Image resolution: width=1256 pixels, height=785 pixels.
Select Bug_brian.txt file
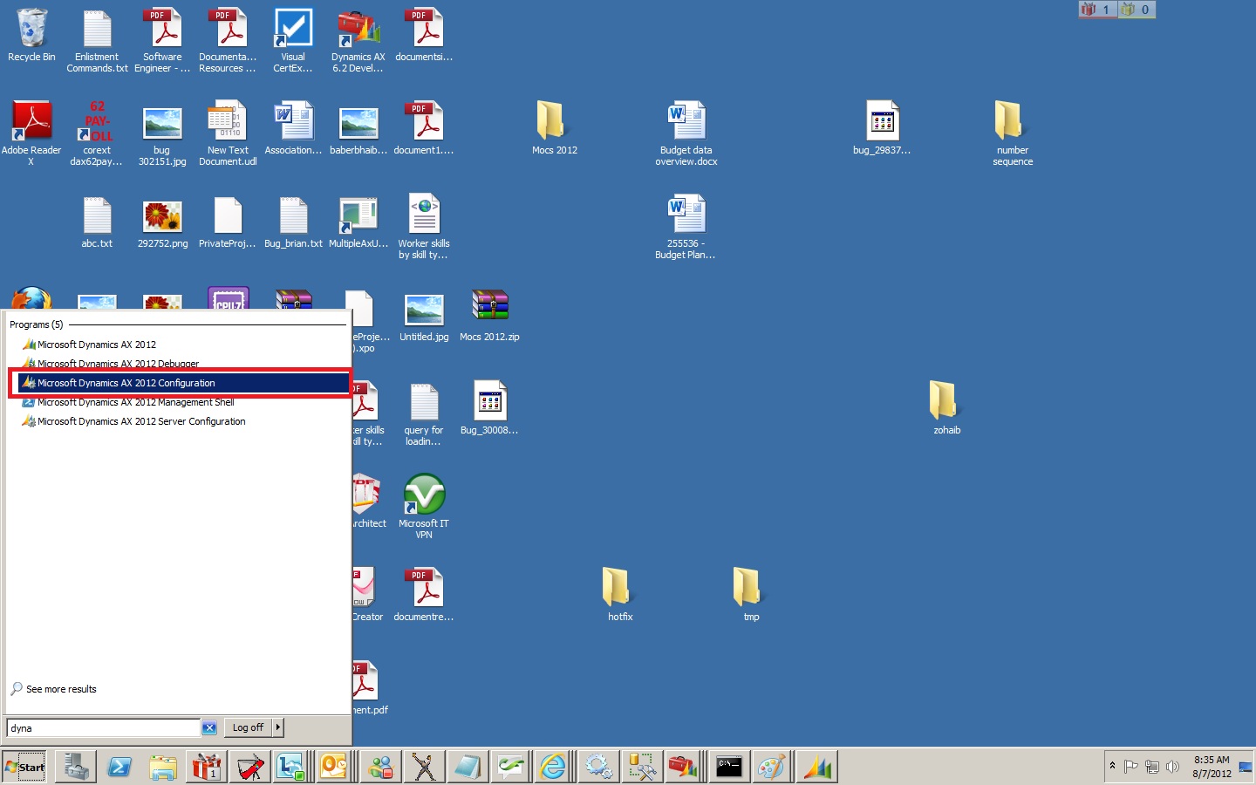coord(293,222)
